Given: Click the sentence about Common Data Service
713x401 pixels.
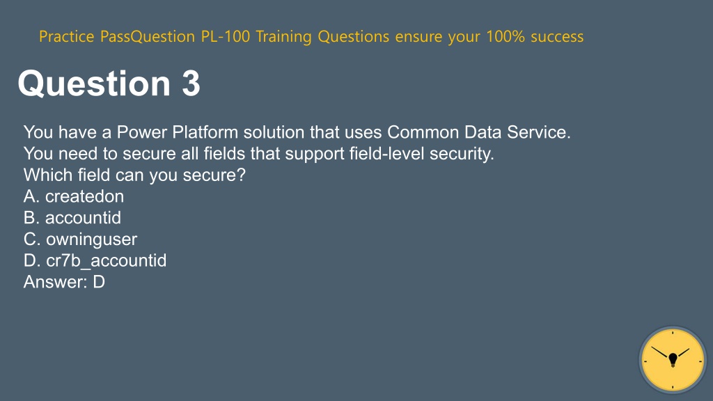Looking at the screenshot, I should pos(297,132).
